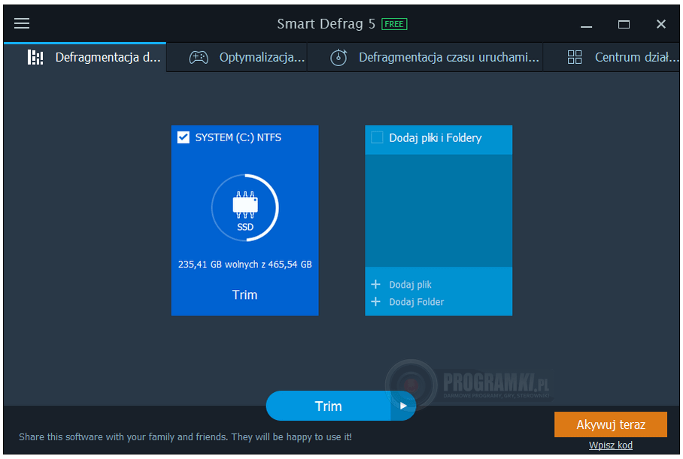The height and width of the screenshot is (459, 683).
Task: Click the Akywuj teraz orange button
Action: click(x=611, y=424)
